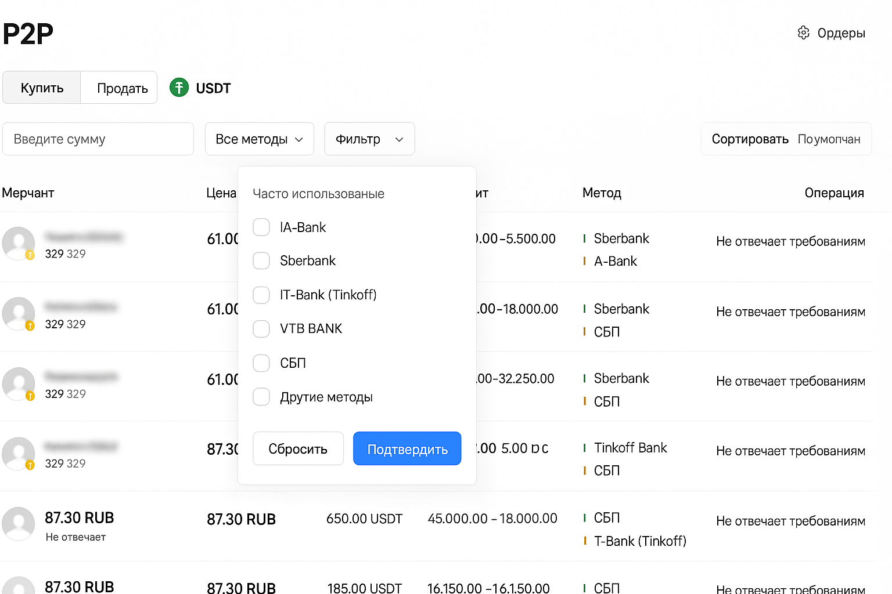Viewport: 892px width, 594px height.
Task: Click the A-Bank method in the first row
Action: [616, 261]
